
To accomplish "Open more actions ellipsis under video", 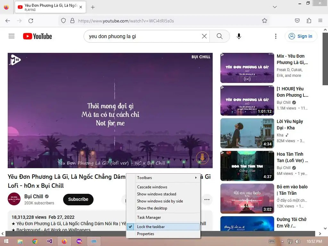I will 207,200.
